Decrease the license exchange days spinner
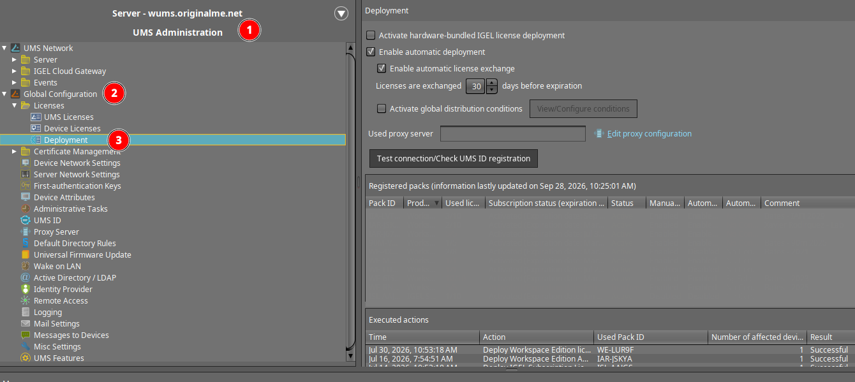This screenshot has width=855, height=382. click(492, 90)
